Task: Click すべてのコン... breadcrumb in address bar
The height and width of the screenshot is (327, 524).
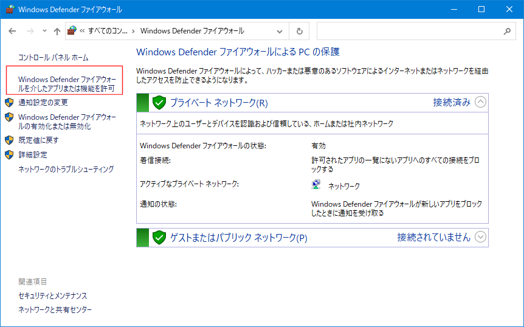Action: coord(108,31)
